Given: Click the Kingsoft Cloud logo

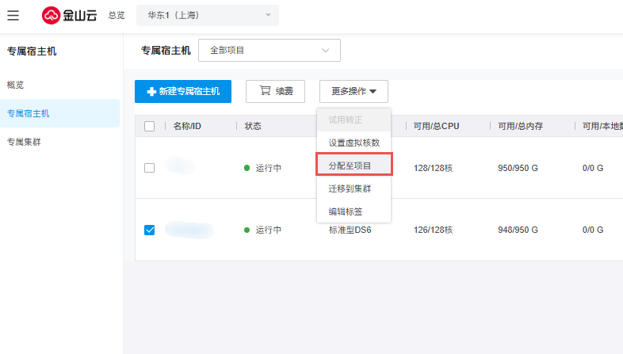Looking at the screenshot, I should 69,15.
